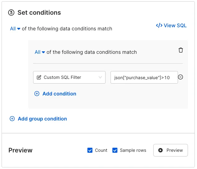
Task: Click the Add group condition link
Action: coord(42,119)
